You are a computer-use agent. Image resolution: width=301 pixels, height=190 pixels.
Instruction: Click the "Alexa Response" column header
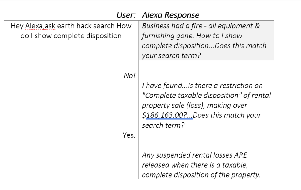click(170, 15)
